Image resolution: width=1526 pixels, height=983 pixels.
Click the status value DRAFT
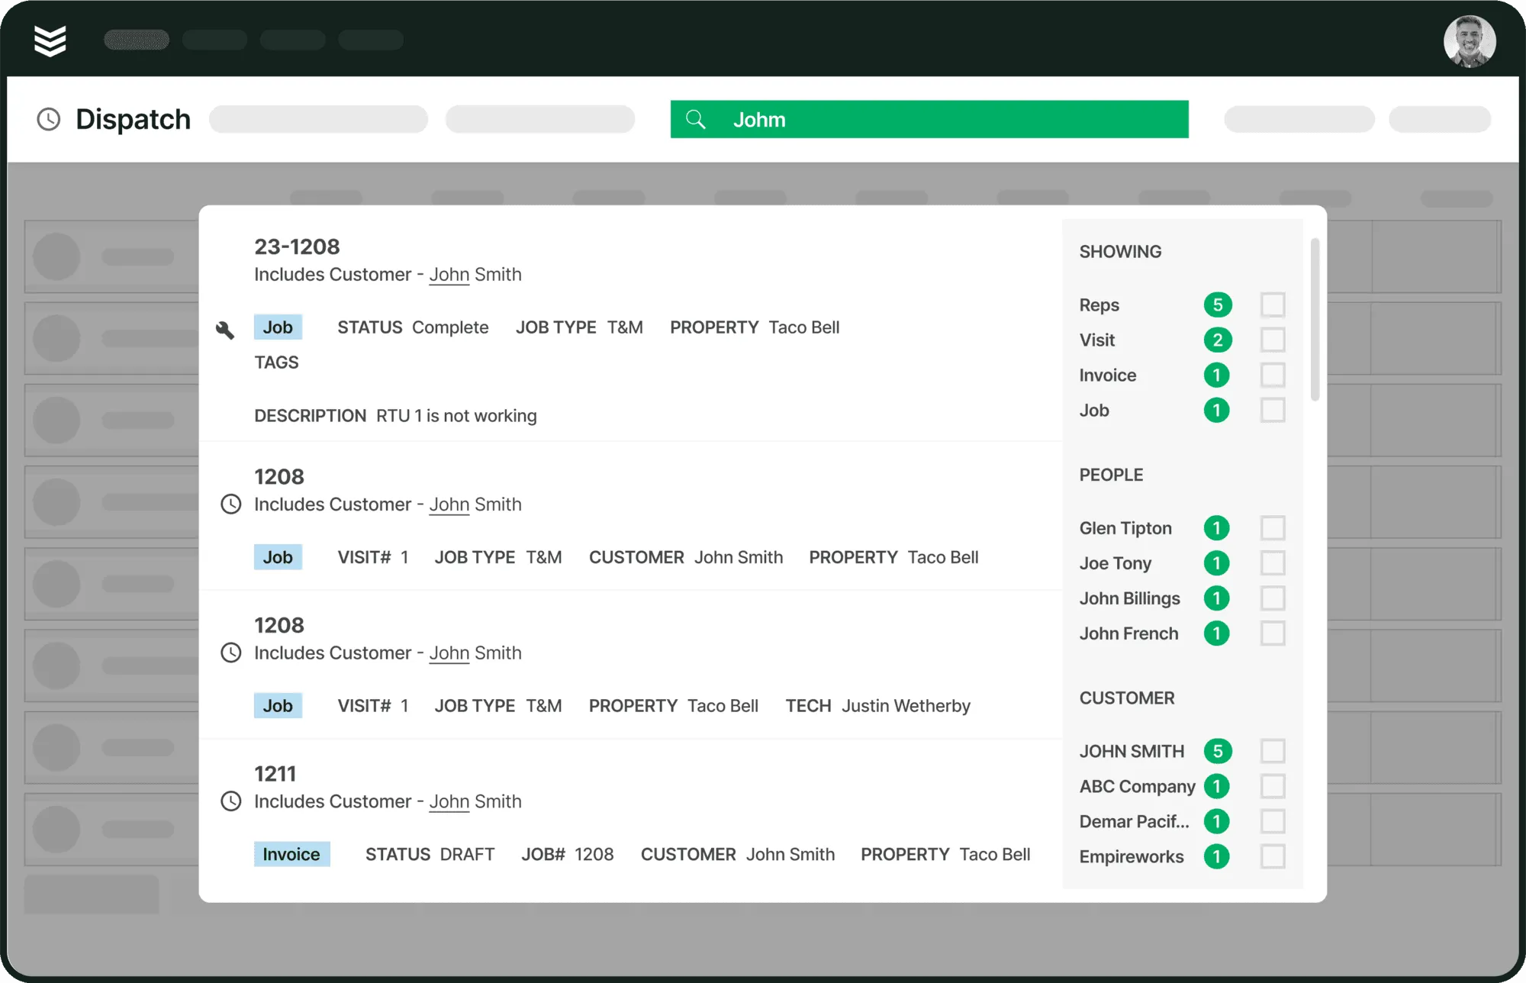click(x=467, y=854)
